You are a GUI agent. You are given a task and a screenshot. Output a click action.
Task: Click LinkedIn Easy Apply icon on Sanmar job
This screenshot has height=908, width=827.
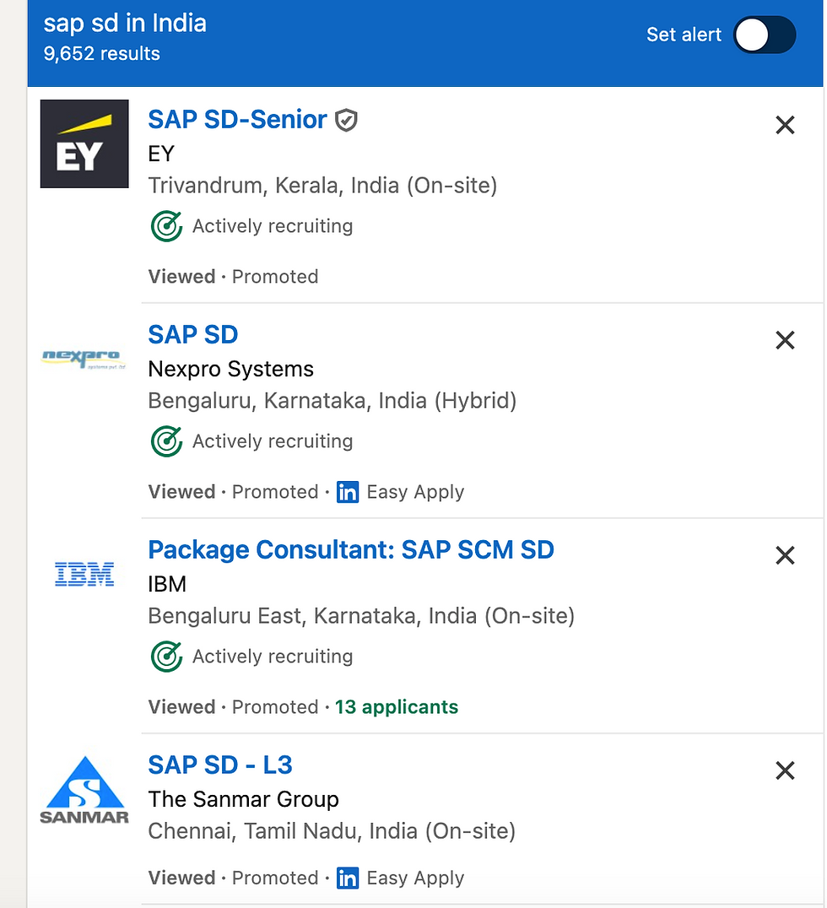point(348,878)
